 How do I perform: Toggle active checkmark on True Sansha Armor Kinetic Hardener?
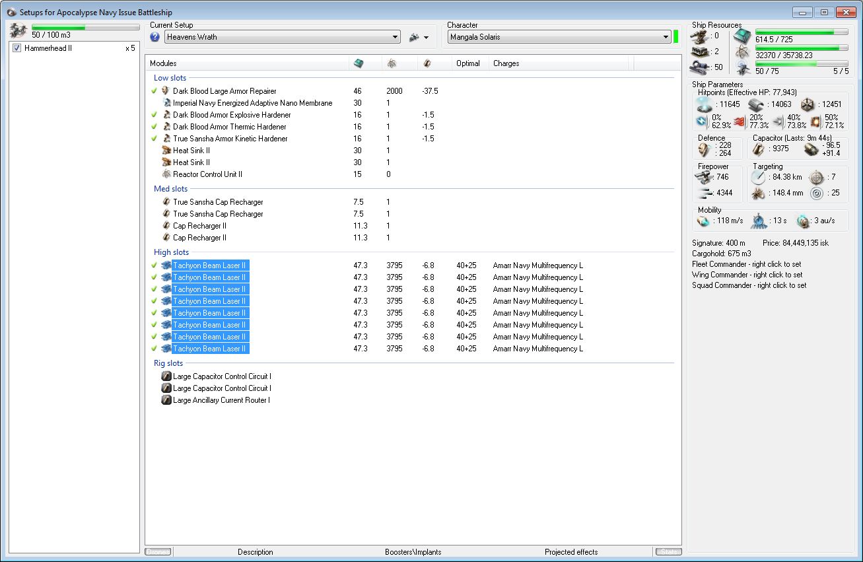pos(154,139)
